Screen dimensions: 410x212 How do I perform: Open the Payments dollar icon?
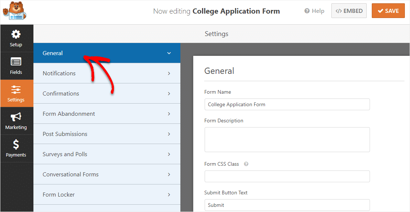pos(16,144)
